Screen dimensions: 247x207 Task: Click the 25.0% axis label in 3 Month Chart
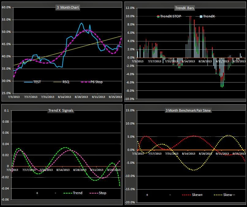tap(6, 93)
